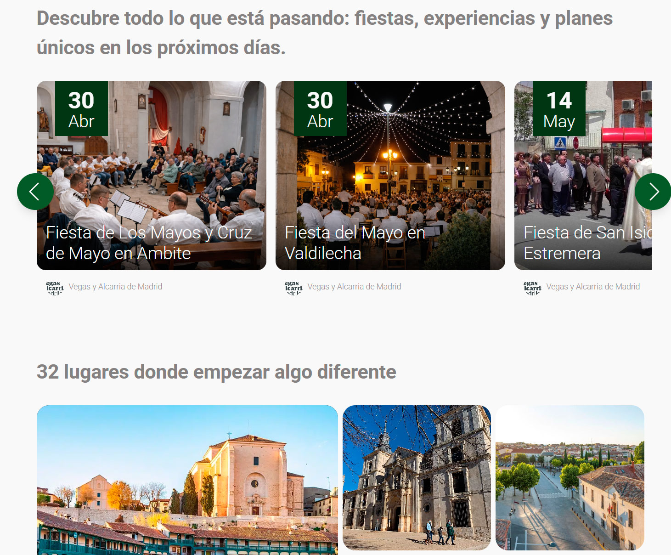Image resolution: width=671 pixels, height=555 pixels.
Task: Click the Vegas y Alcarria logo under the Valdilecha card
Action: tap(293, 288)
